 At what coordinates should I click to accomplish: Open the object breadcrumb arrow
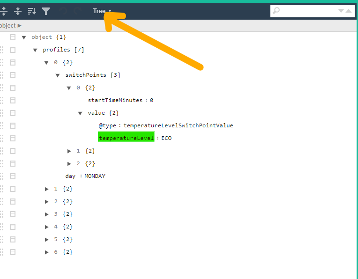(x=20, y=26)
